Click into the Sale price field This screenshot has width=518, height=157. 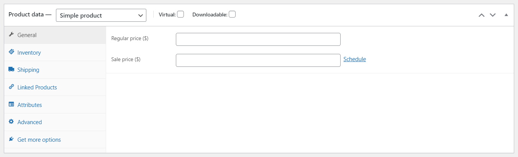tap(258, 60)
